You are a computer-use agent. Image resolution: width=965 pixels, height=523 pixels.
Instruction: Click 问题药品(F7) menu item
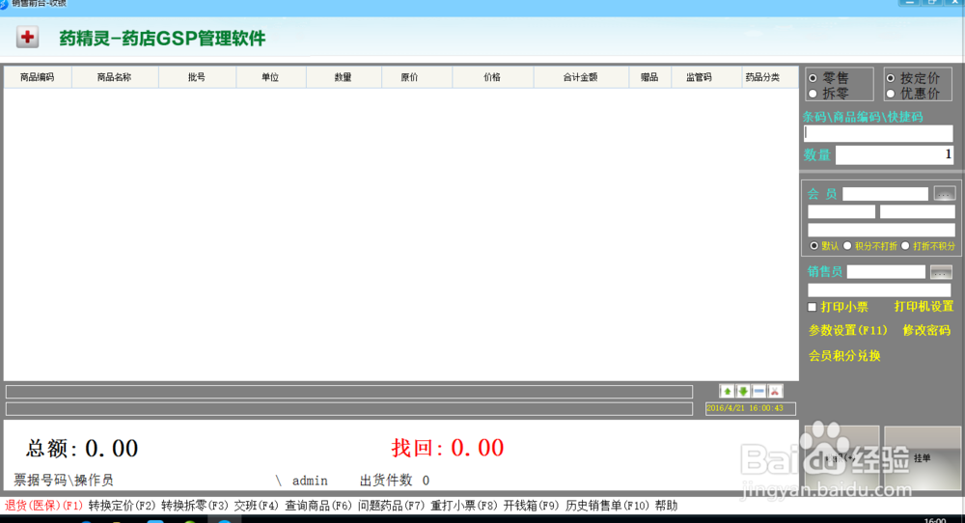392,506
